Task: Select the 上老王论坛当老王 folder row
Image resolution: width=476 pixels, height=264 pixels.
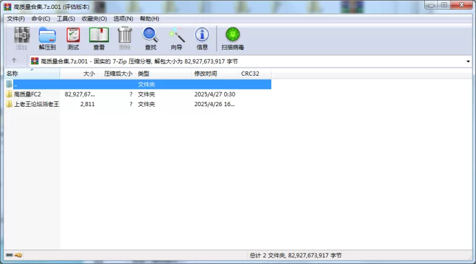Action: (x=138, y=104)
